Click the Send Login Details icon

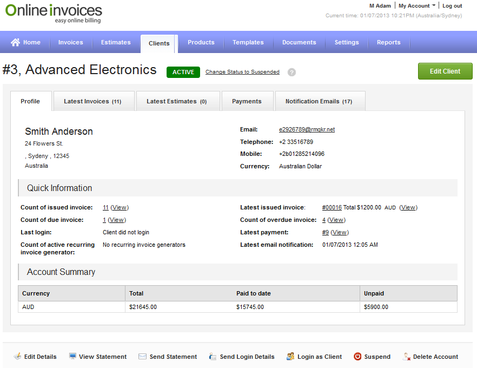click(213, 357)
